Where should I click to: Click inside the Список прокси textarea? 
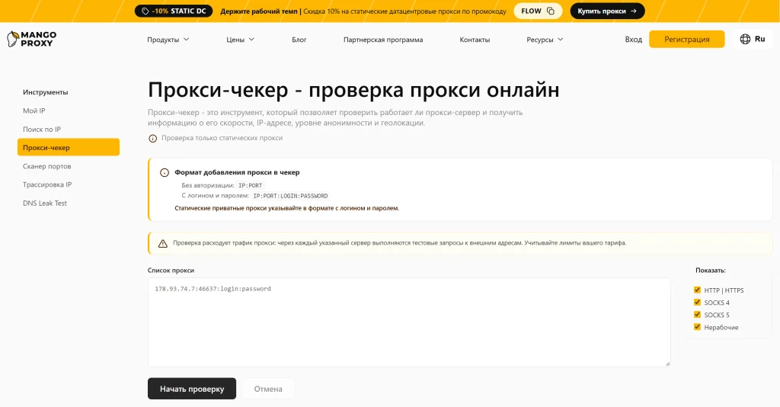[x=409, y=322]
